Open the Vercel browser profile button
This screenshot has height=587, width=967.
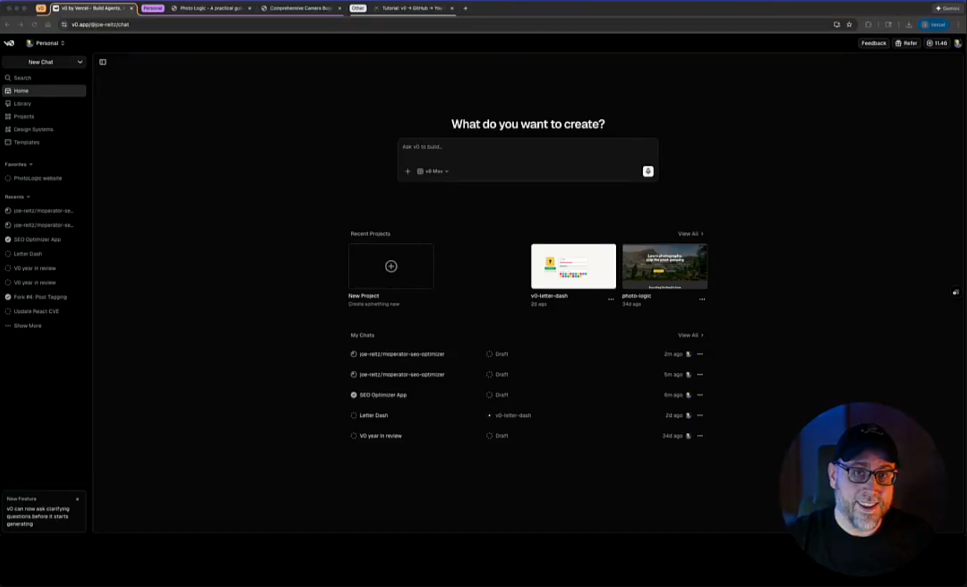(934, 25)
